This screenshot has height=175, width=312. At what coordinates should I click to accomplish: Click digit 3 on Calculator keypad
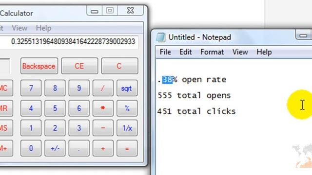[79, 128]
